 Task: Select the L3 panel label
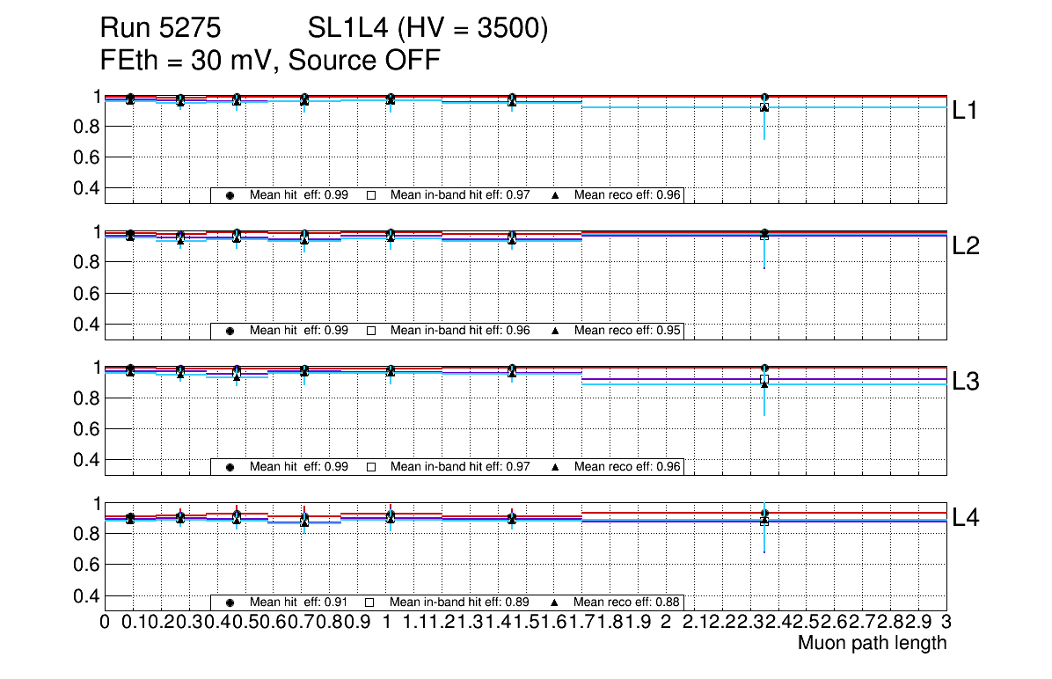point(966,382)
